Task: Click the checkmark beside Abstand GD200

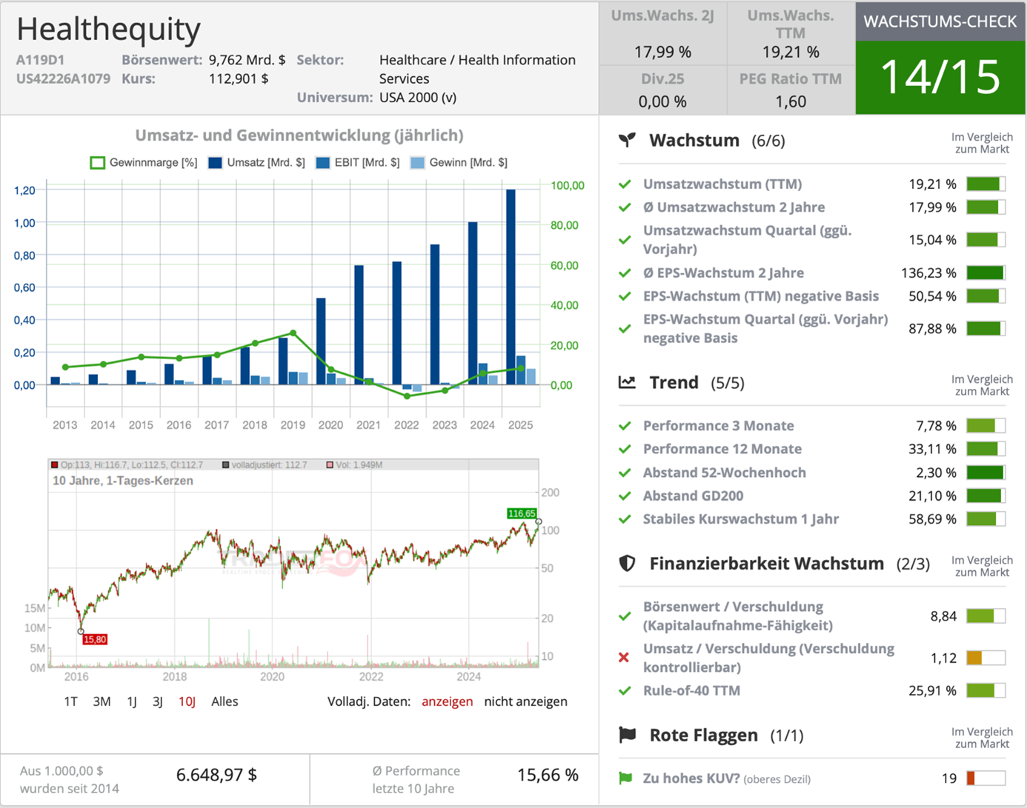Action: (x=625, y=496)
